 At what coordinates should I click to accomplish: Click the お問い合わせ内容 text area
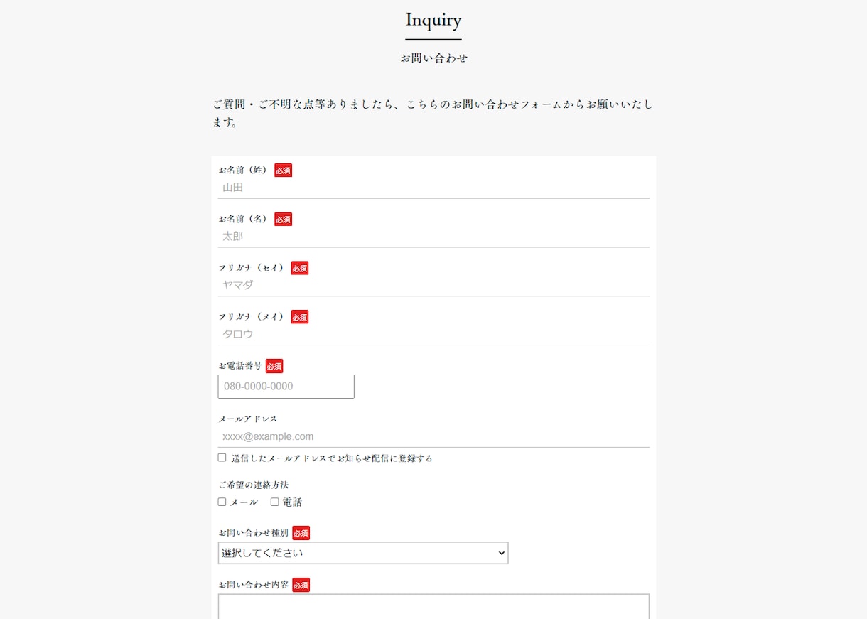pos(433,607)
